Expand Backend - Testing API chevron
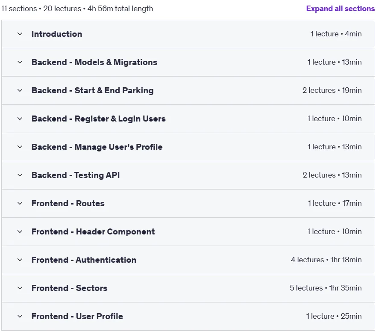 click(x=20, y=175)
